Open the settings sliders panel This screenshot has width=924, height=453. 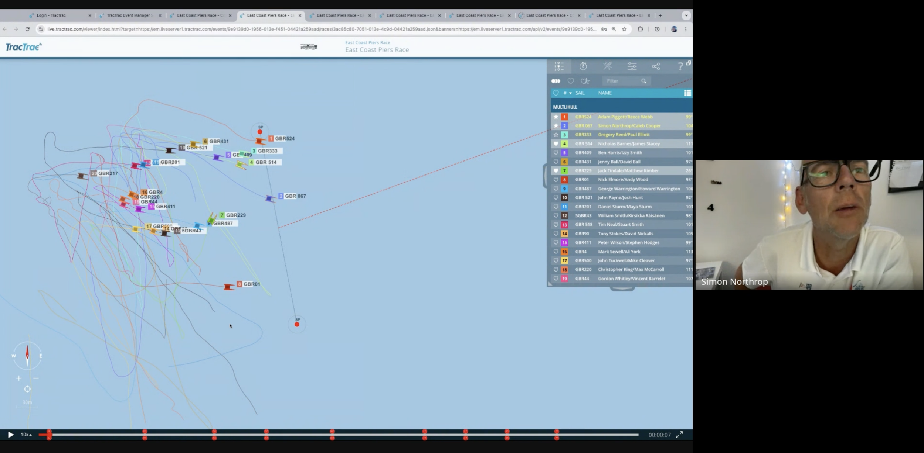[x=632, y=66]
